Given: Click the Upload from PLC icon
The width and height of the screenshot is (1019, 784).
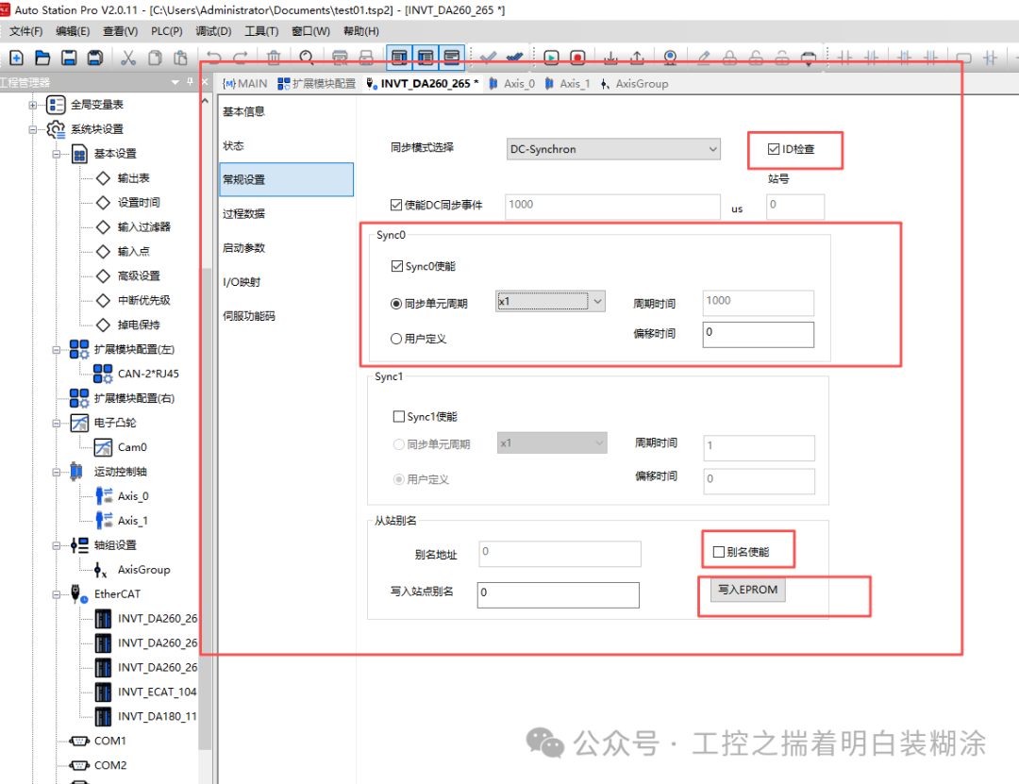Looking at the screenshot, I should (x=637, y=58).
